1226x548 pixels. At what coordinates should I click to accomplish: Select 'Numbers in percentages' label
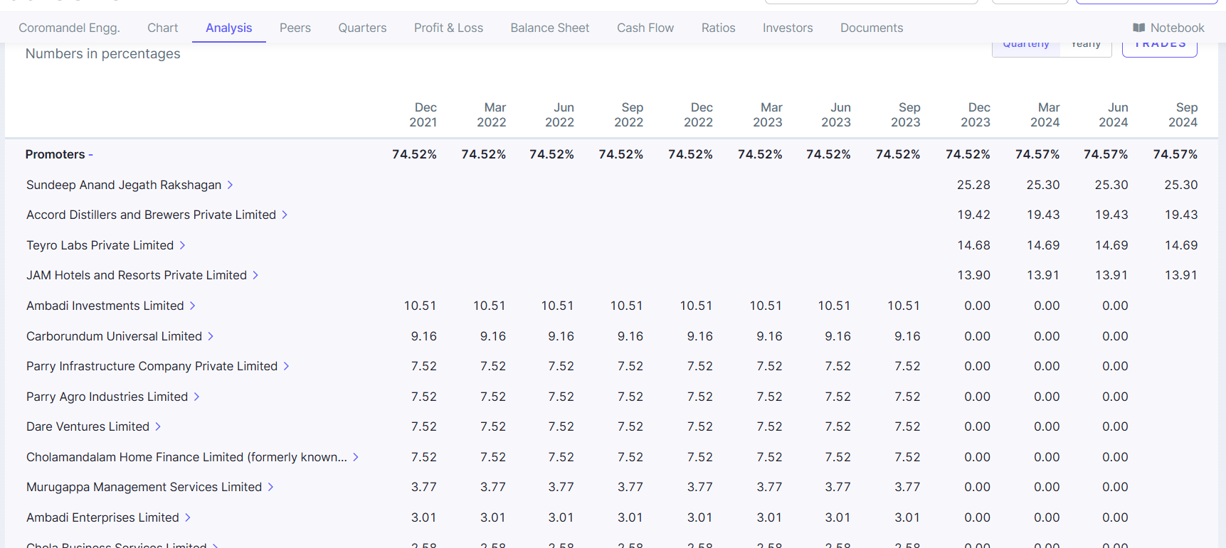[x=102, y=54]
